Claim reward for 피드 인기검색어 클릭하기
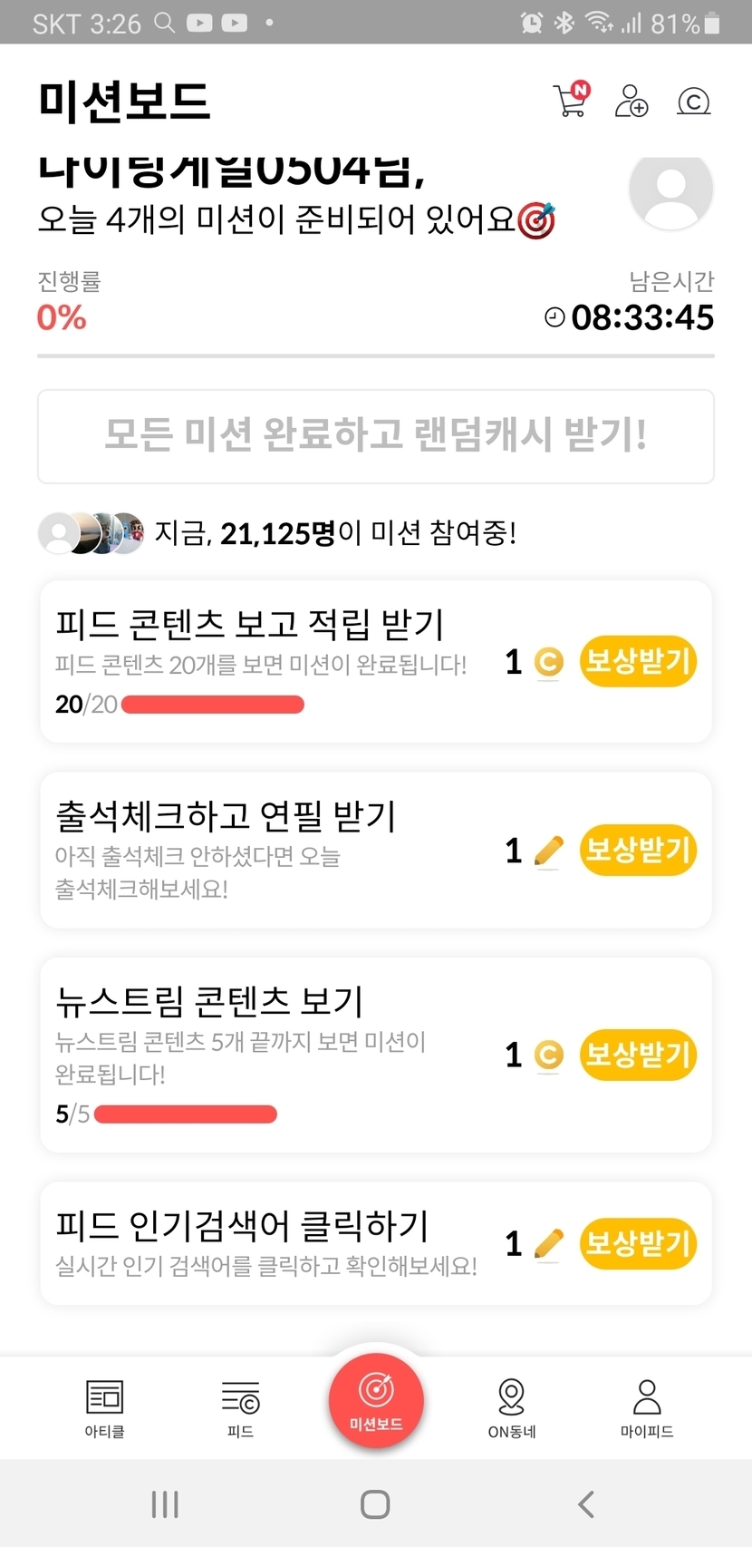 coord(638,1243)
